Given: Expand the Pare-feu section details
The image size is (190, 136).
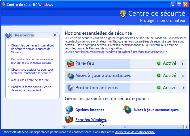Looking at the screenshot, I should [x=183, y=64].
